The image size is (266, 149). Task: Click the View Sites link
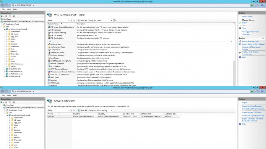246,34
